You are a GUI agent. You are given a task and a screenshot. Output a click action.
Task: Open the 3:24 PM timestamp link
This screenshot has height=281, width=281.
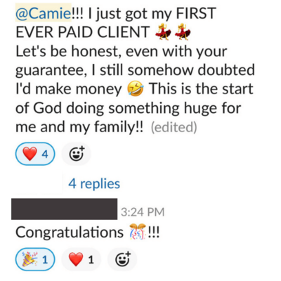(x=143, y=212)
